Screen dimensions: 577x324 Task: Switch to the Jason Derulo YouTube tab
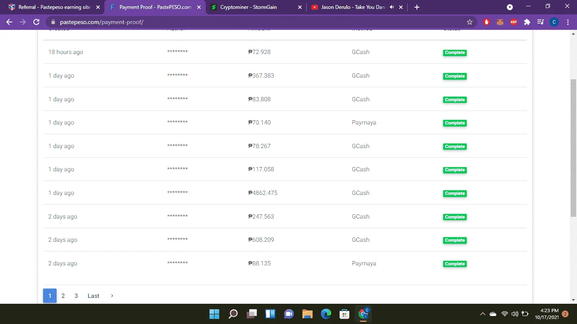pyautogui.click(x=357, y=7)
